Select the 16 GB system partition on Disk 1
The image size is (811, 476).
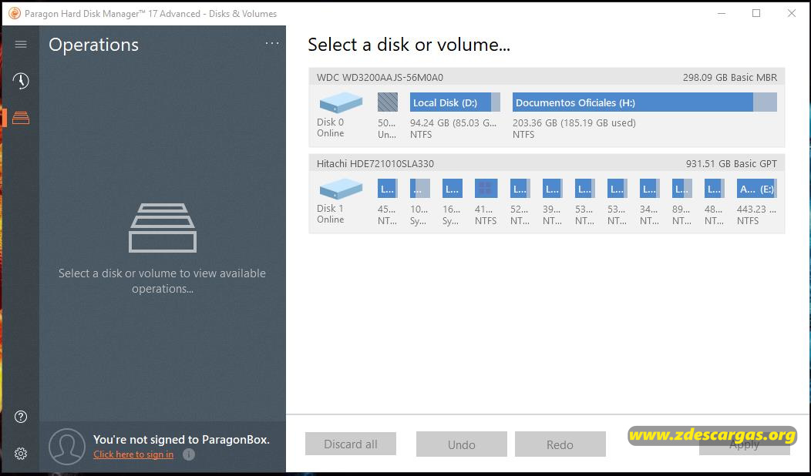coord(452,189)
